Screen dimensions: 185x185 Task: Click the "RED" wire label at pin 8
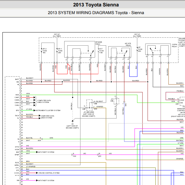pos(28,96)
